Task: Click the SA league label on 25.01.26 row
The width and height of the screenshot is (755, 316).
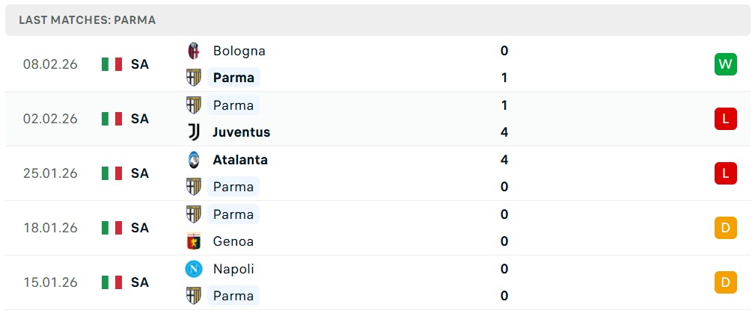Action: pos(140,173)
